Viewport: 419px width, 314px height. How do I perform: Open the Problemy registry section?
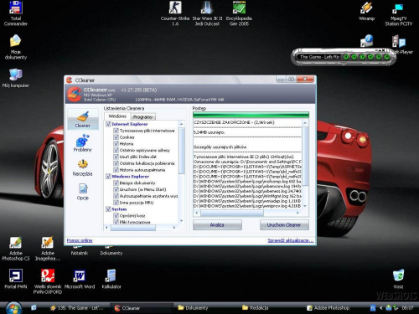click(83, 143)
